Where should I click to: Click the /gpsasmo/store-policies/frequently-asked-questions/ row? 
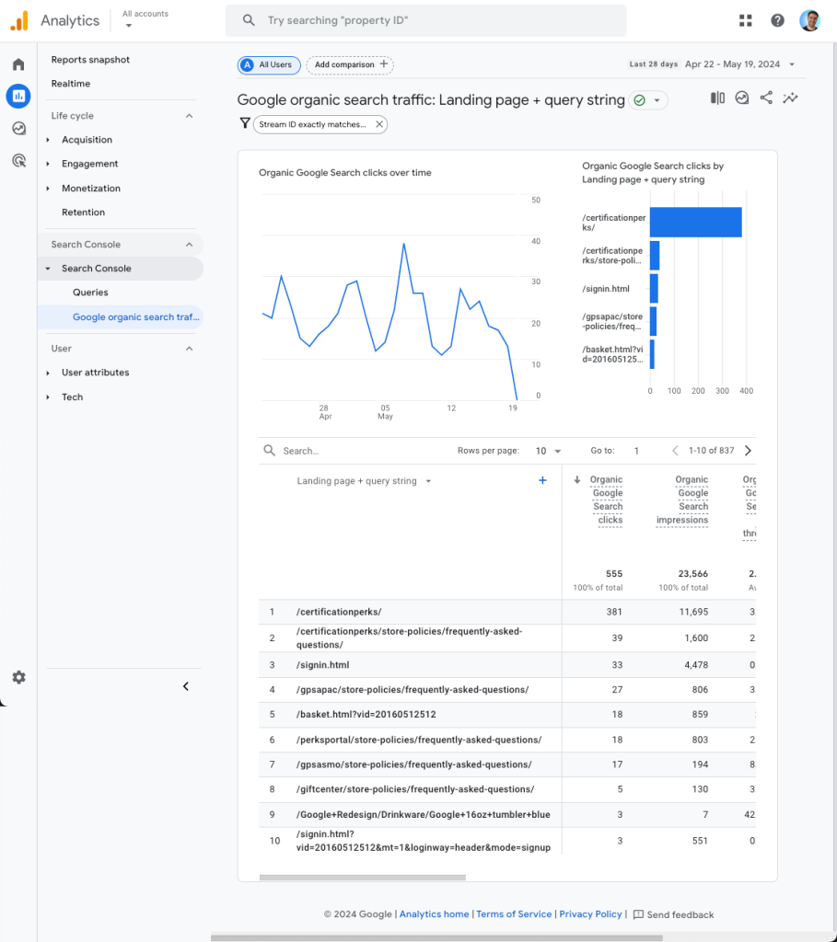point(507,764)
